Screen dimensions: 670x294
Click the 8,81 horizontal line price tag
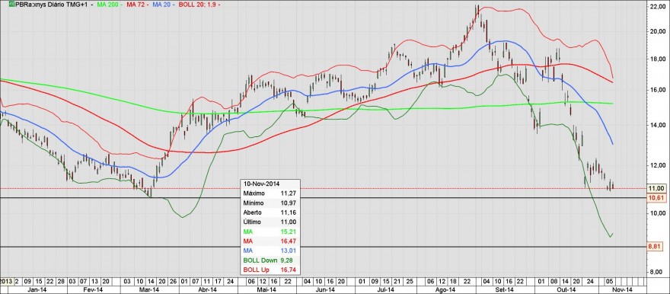point(655,247)
